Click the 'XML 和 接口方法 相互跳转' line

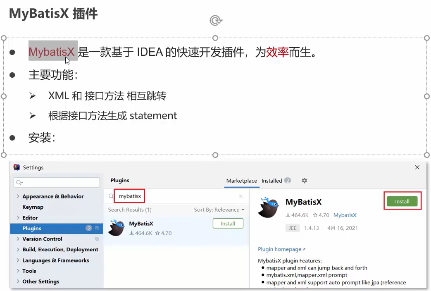point(107,96)
